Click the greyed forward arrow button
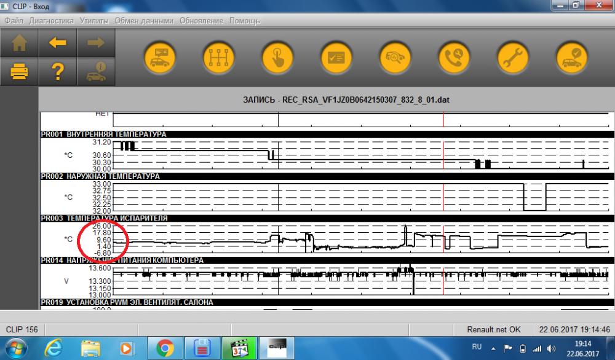This screenshot has height=360, width=615. [96, 43]
